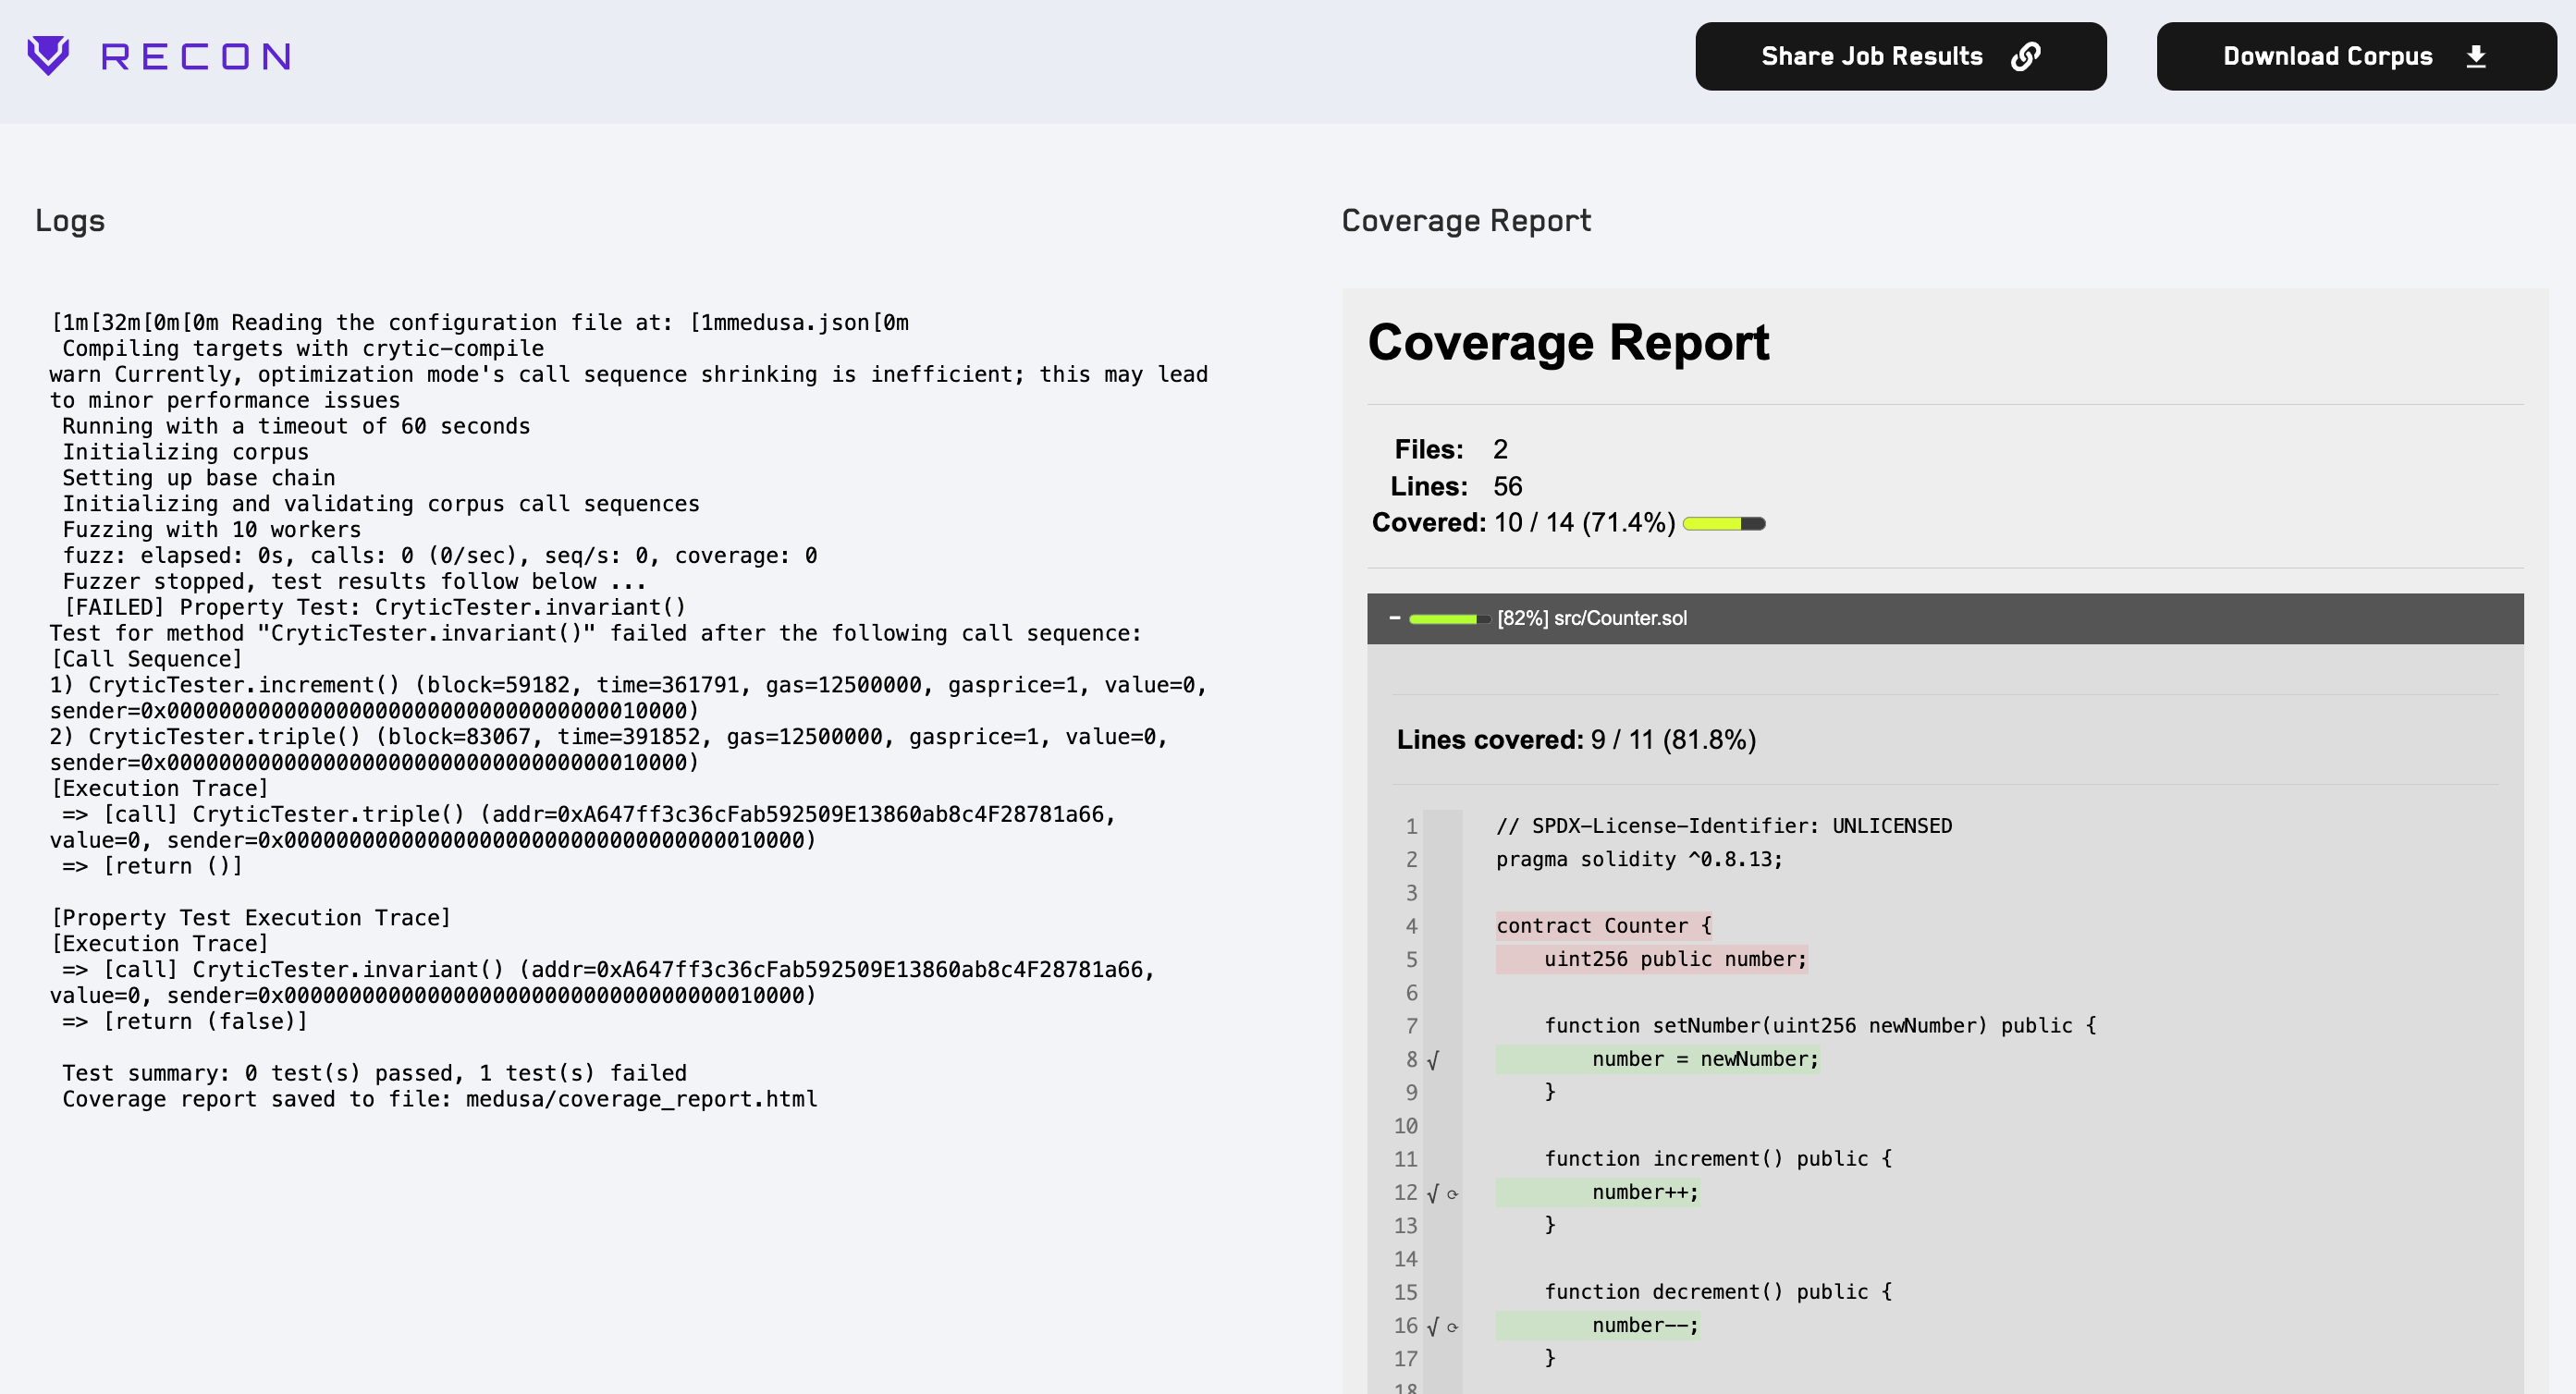The image size is (2576, 1394).
Task: Click the minus collapse icon beside src/Counter.sol
Action: point(1394,618)
